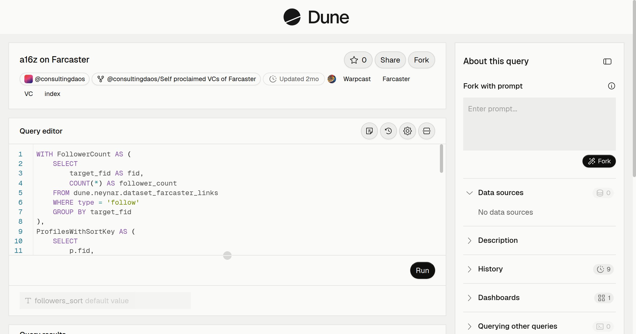Screen dimensions: 636x334
Task: Click the Dashboards count badge showing 1
Action: tap(604, 298)
